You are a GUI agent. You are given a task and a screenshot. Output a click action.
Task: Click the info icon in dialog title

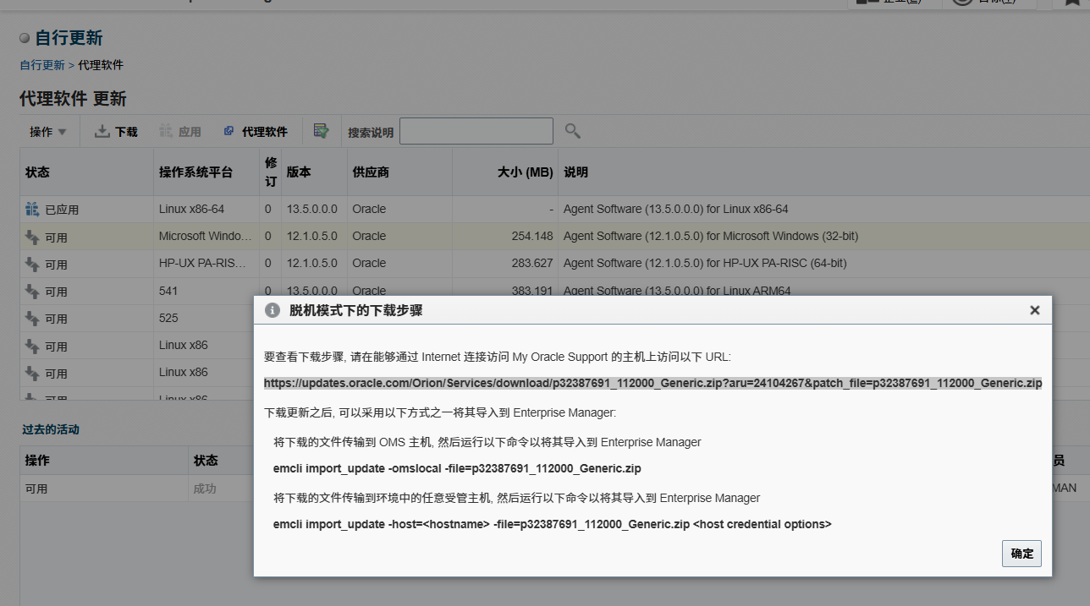(272, 310)
